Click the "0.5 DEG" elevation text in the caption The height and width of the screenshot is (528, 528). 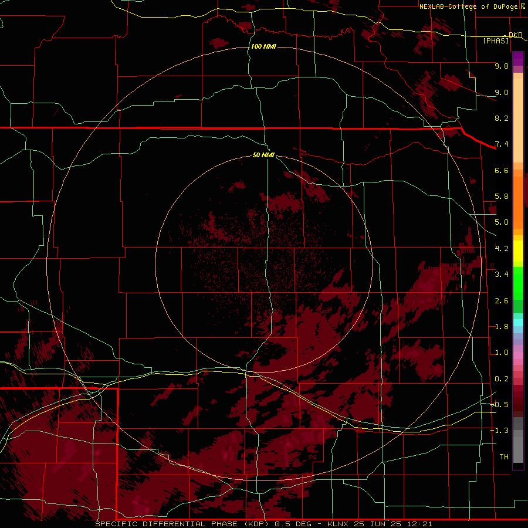tap(293, 524)
